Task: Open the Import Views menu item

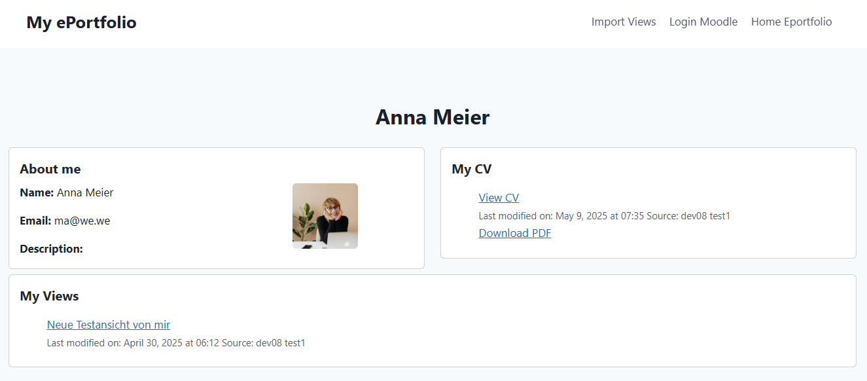Action: coord(624,22)
